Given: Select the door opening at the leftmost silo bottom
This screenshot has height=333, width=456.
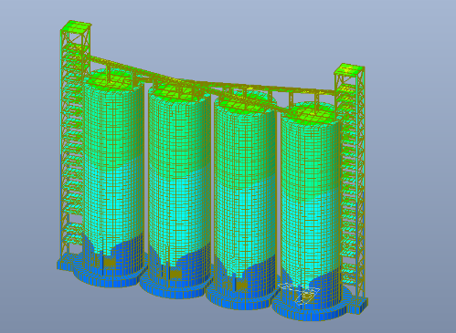Looking at the screenshot, I should pyautogui.click(x=110, y=262).
